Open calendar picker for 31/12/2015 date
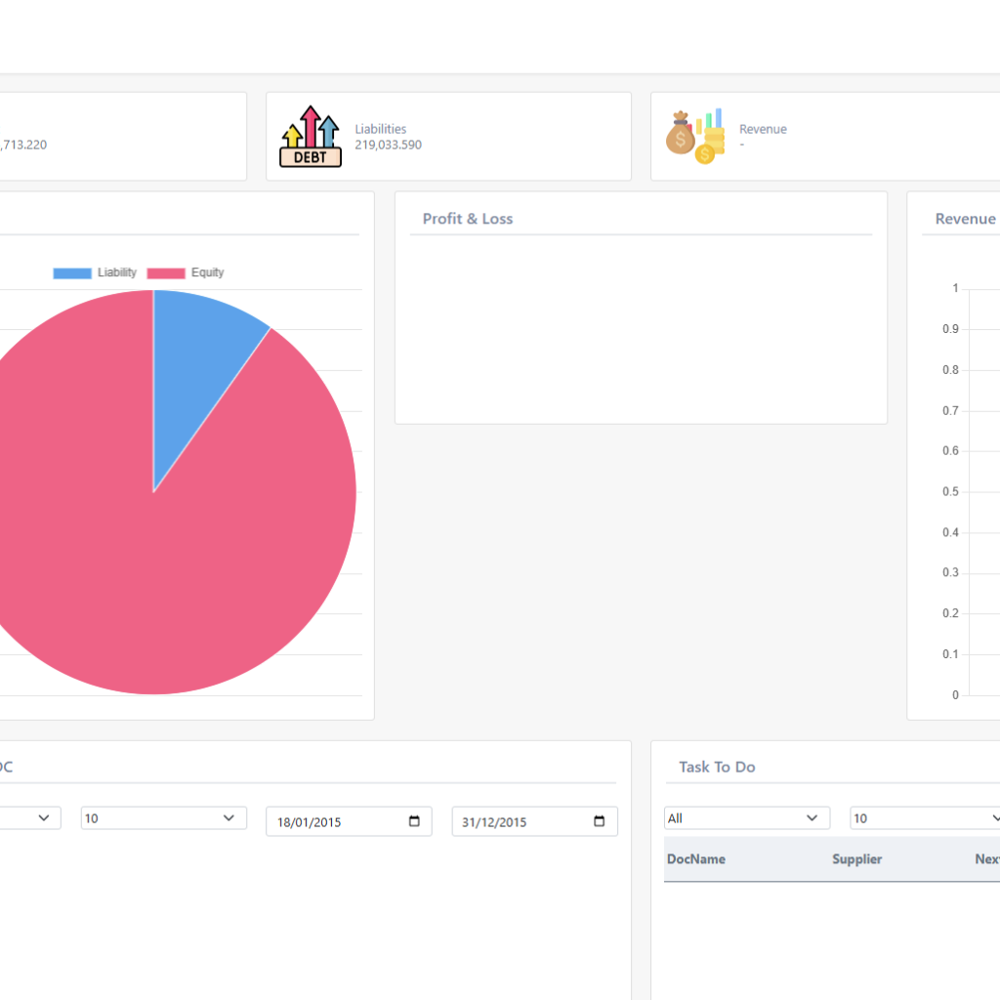Image resolution: width=1000 pixels, height=1000 pixels. [599, 821]
